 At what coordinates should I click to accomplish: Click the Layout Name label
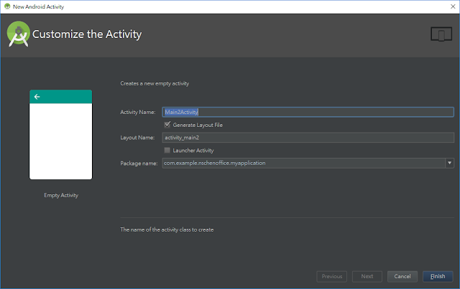(137, 138)
